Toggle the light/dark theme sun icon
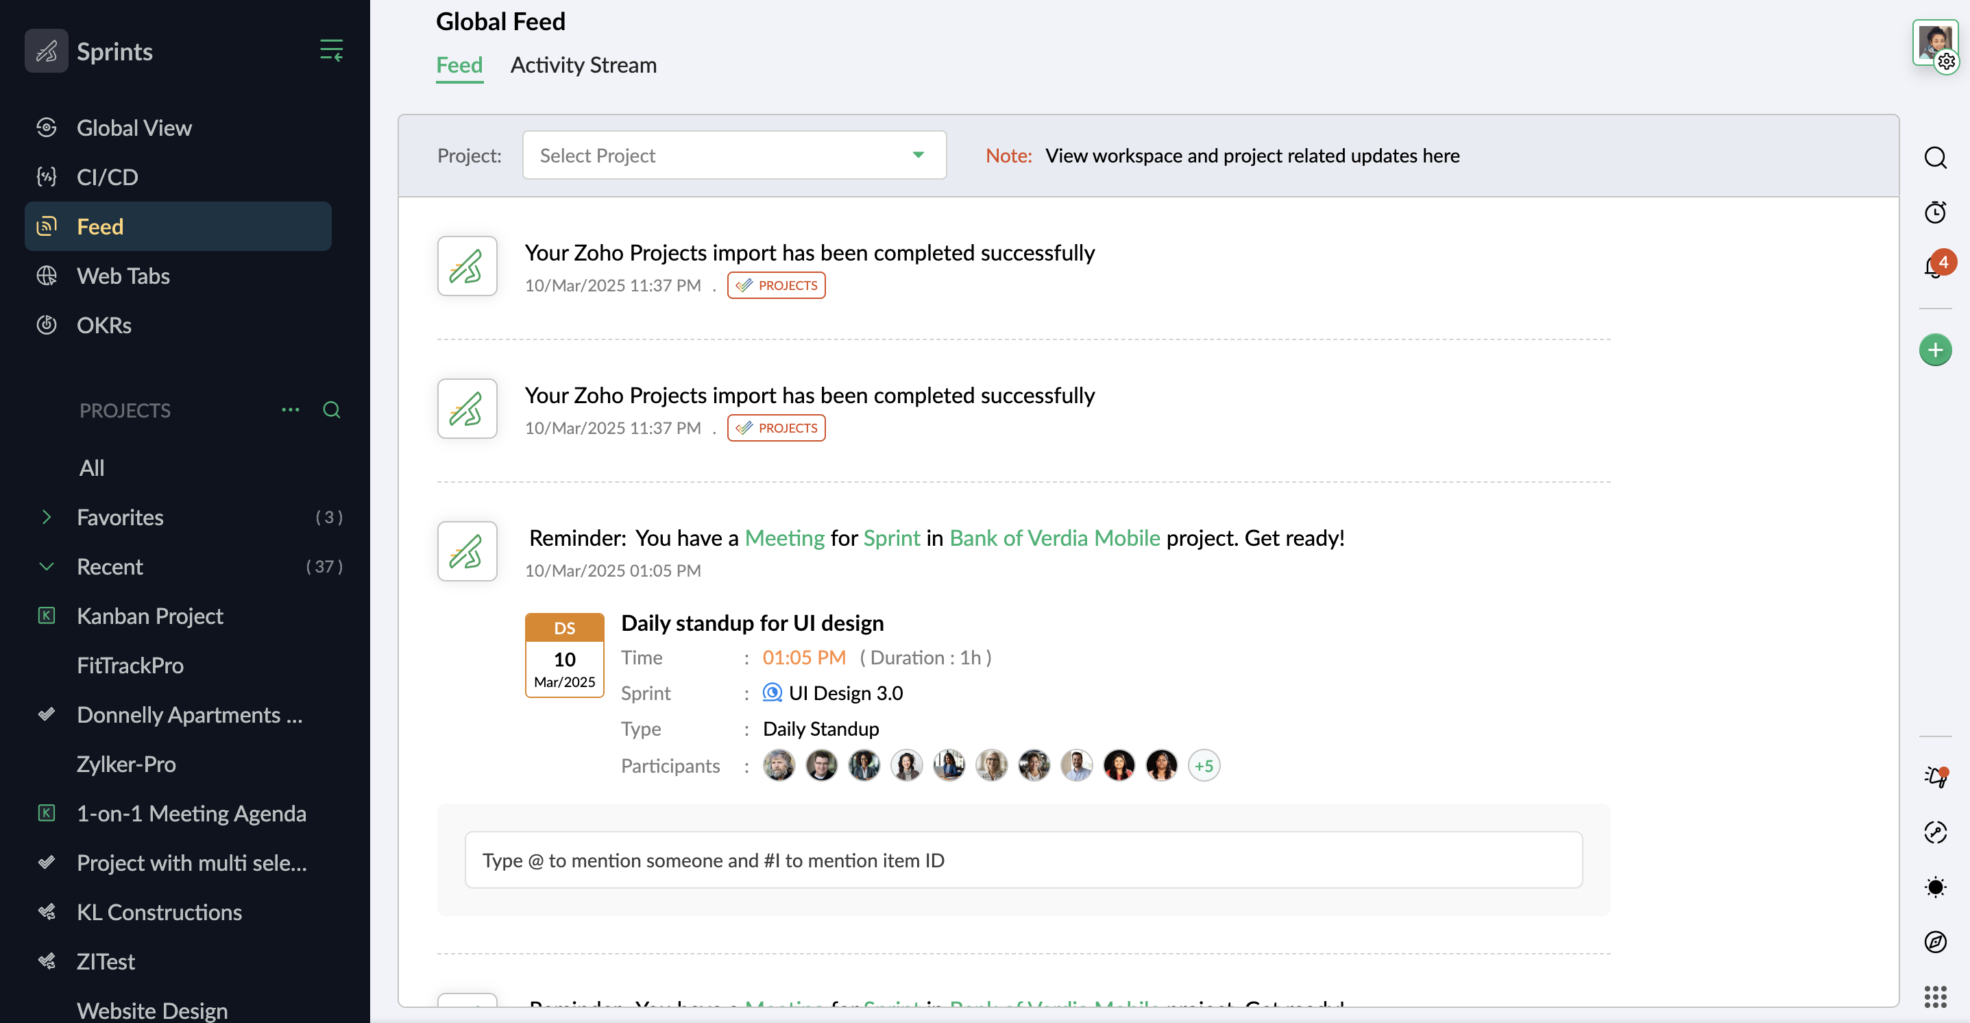The image size is (1970, 1023). point(1935,887)
